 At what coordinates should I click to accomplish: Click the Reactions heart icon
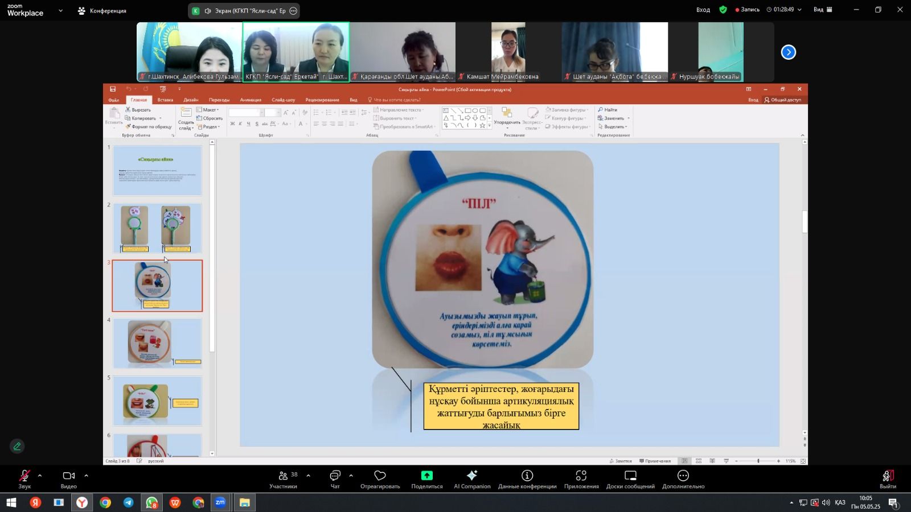[x=380, y=476]
